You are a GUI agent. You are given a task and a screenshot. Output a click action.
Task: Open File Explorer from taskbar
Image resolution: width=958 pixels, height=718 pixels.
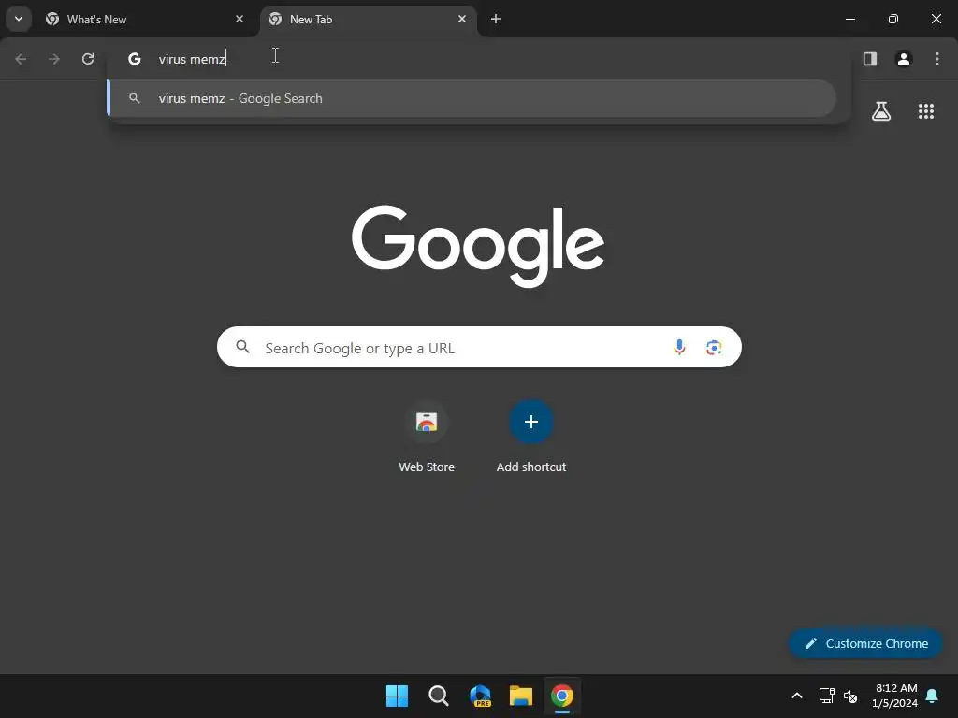(x=521, y=696)
